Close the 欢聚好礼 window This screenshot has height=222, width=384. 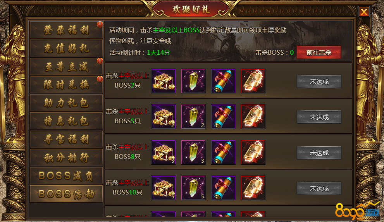pos(364,12)
